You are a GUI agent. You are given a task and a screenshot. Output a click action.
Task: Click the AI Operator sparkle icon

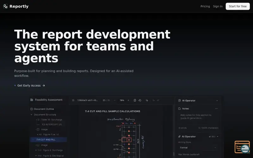(x=179, y=137)
